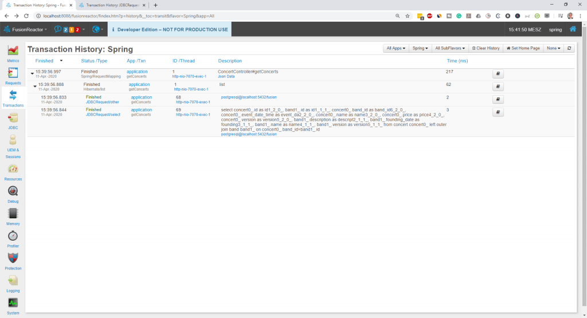Switch to Transaction History: JDBCRequest tab
Screen dimensions: 587x318
(112, 5)
